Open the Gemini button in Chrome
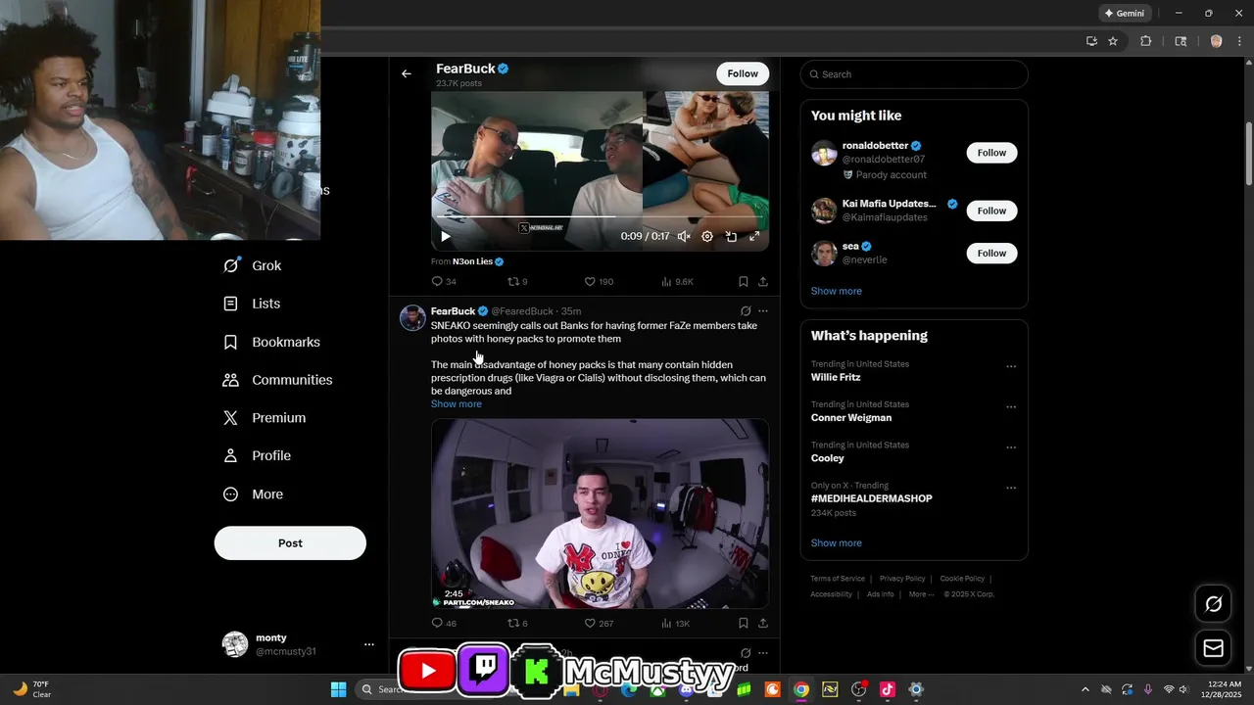 (1125, 14)
